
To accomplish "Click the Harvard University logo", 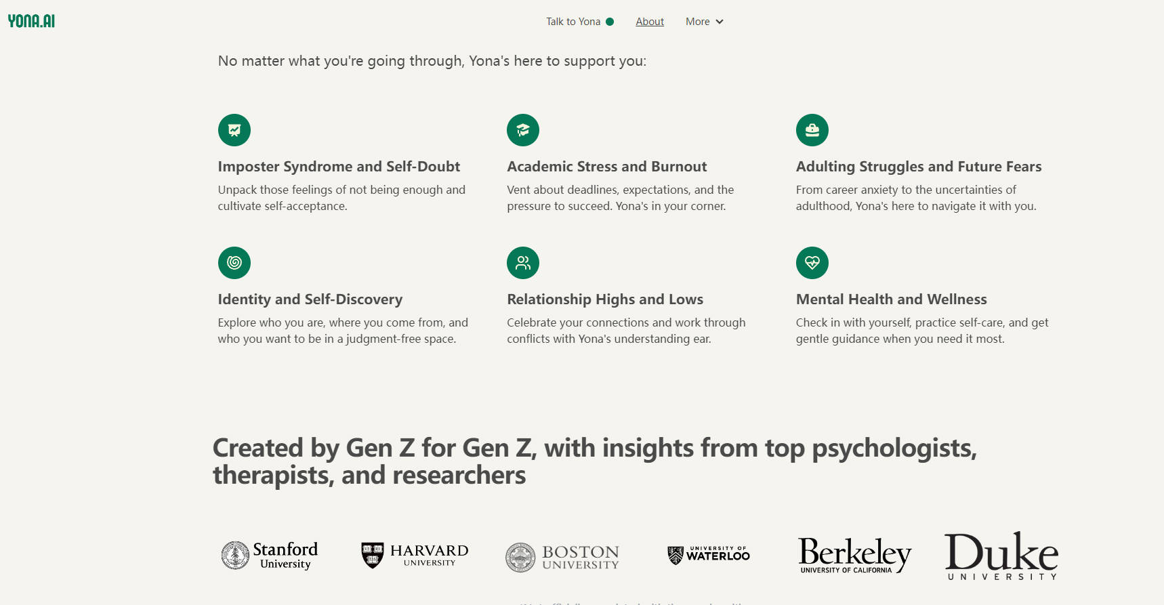I will (x=415, y=555).
